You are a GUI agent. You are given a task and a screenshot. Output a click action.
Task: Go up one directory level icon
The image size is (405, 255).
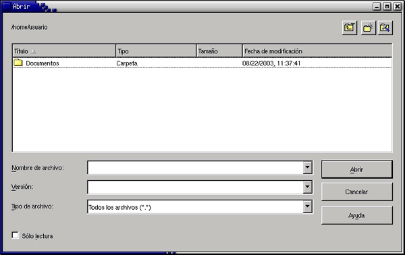pos(350,28)
